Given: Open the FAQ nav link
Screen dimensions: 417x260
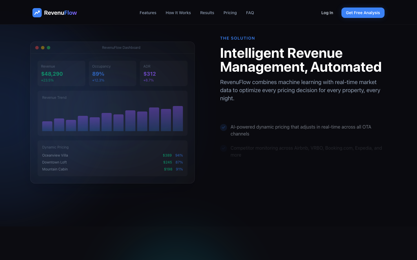Looking at the screenshot, I should (x=250, y=13).
